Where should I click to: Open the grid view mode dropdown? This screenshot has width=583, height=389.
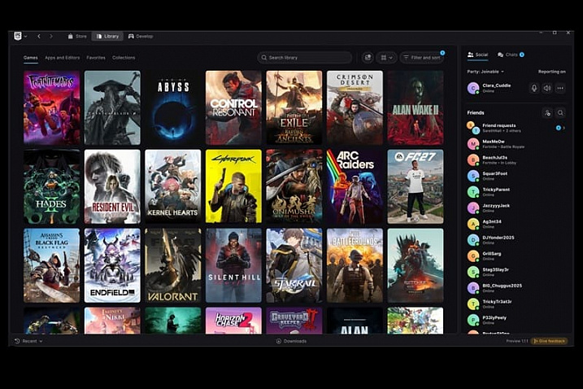387,58
